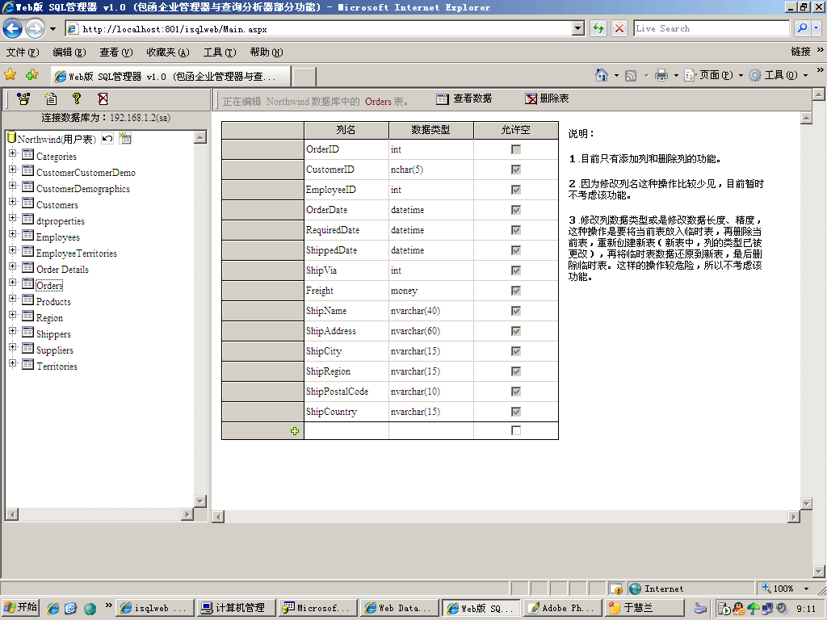The width and height of the screenshot is (827, 620).
Task: Click the green plus add column icon
Action: click(294, 431)
